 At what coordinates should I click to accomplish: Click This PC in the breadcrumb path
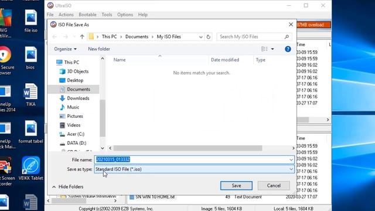[110, 36]
